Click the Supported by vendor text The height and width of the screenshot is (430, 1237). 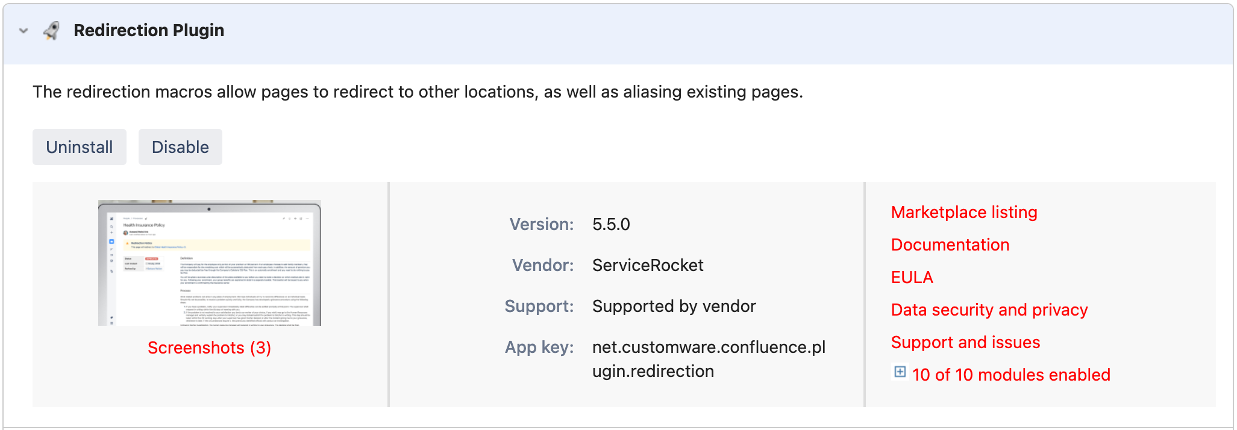(674, 307)
